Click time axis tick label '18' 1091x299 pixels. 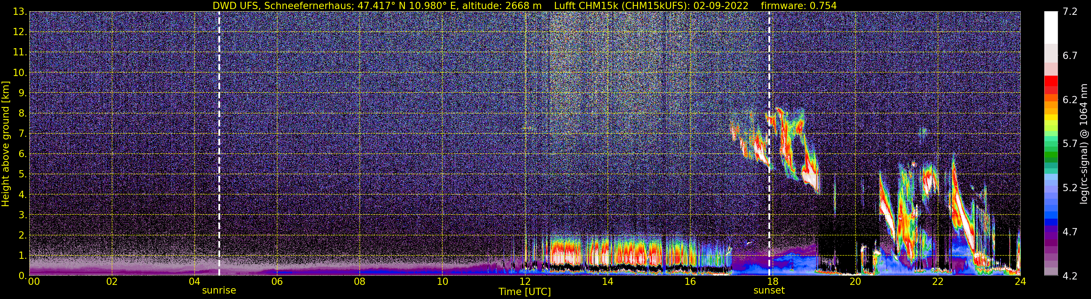click(x=772, y=282)
